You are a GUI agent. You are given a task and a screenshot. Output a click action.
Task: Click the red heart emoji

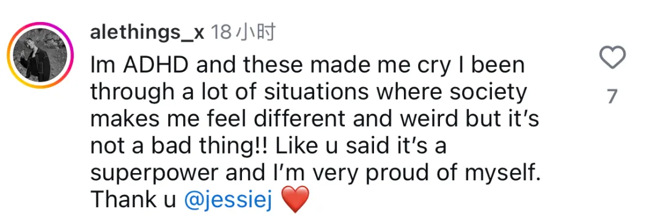(295, 199)
